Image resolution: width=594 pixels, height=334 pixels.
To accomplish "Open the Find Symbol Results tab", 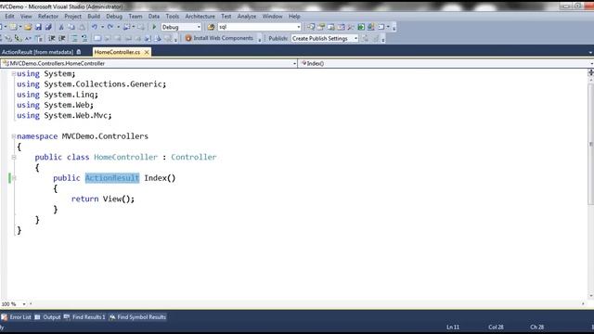I will pyautogui.click(x=137, y=317).
